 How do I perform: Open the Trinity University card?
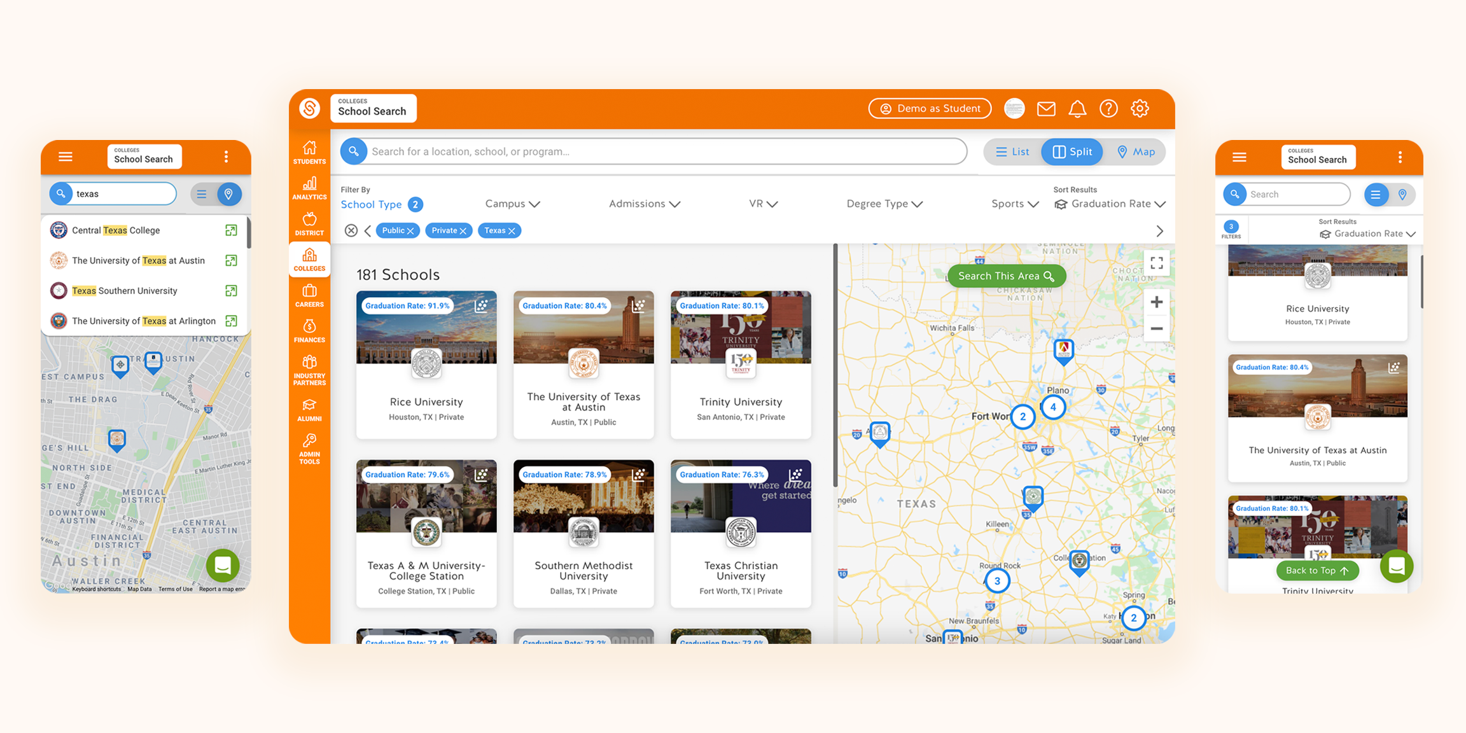pyautogui.click(x=741, y=365)
